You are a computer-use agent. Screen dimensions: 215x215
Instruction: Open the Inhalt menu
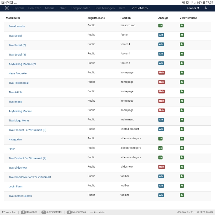pyautogui.click(x=62, y=8)
